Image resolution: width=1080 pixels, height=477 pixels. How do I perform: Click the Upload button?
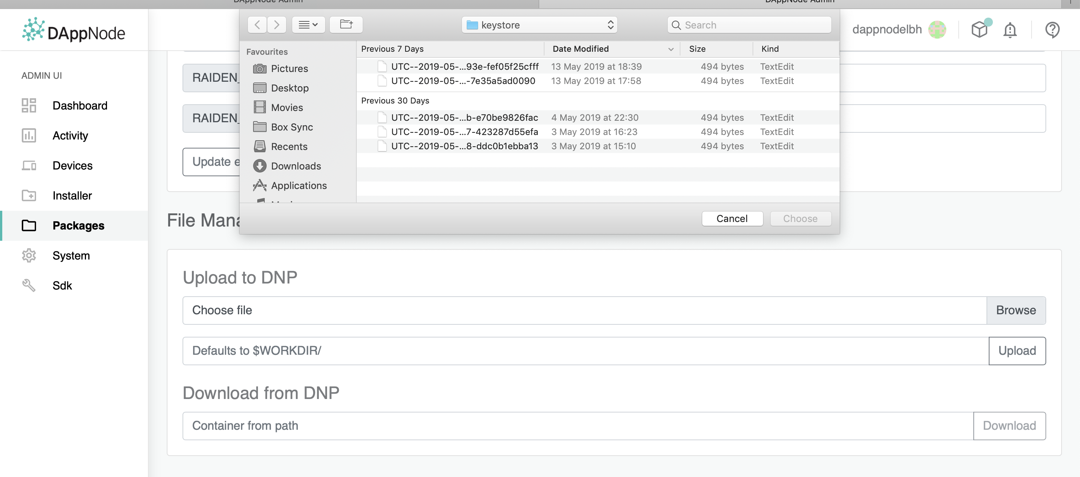coord(1017,351)
